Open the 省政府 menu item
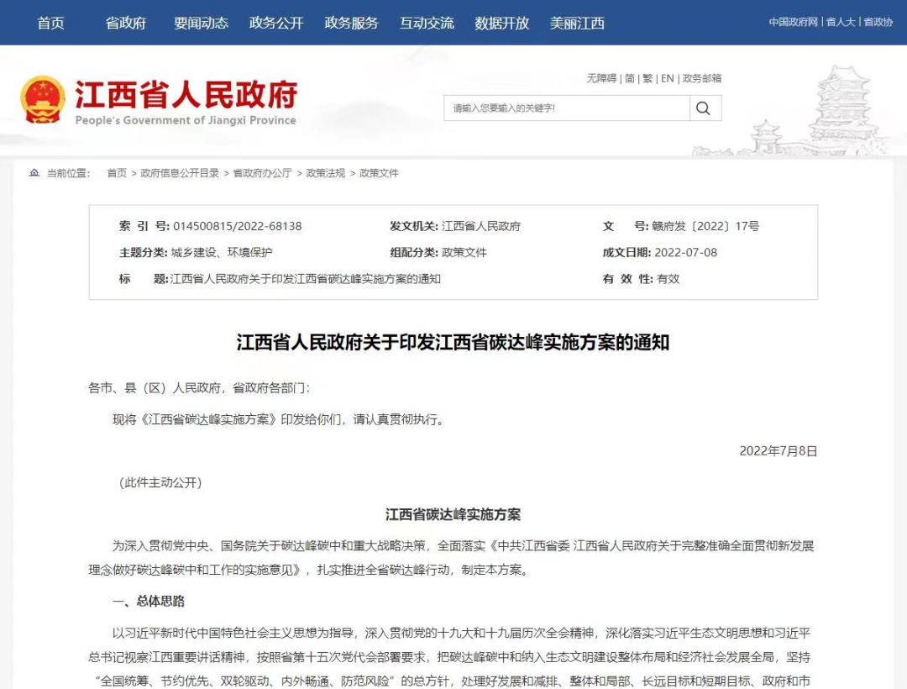Image resolution: width=907 pixels, height=689 pixels. pyautogui.click(x=125, y=24)
